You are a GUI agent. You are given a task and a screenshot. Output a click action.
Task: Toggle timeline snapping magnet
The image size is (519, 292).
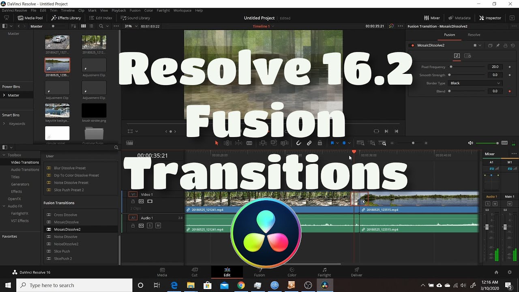(298, 143)
